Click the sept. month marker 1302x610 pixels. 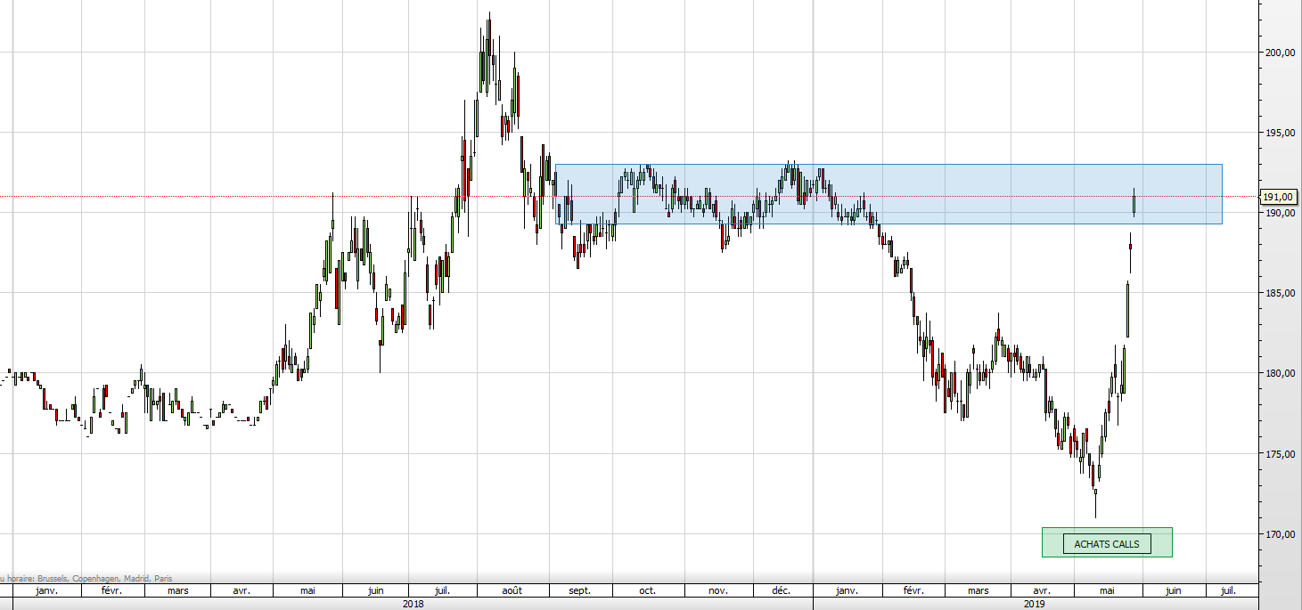coord(579,590)
